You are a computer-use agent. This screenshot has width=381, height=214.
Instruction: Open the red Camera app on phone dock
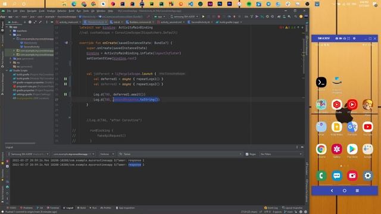352,176
